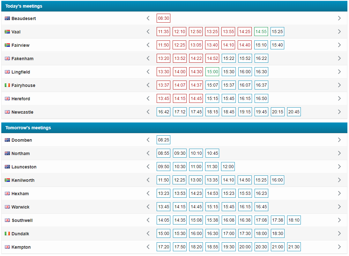Select the 14:05 Southwell race
The image size is (349, 256).
tap(163, 220)
